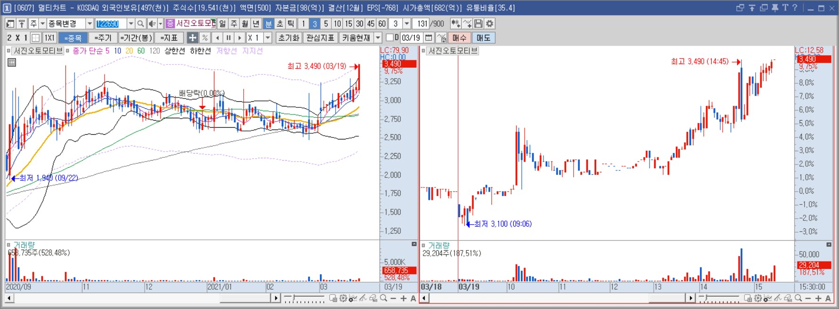Image resolution: width=839 pixels, height=309 pixels.
Task: Click the right chart gear settings icon
Action: click(758, 298)
